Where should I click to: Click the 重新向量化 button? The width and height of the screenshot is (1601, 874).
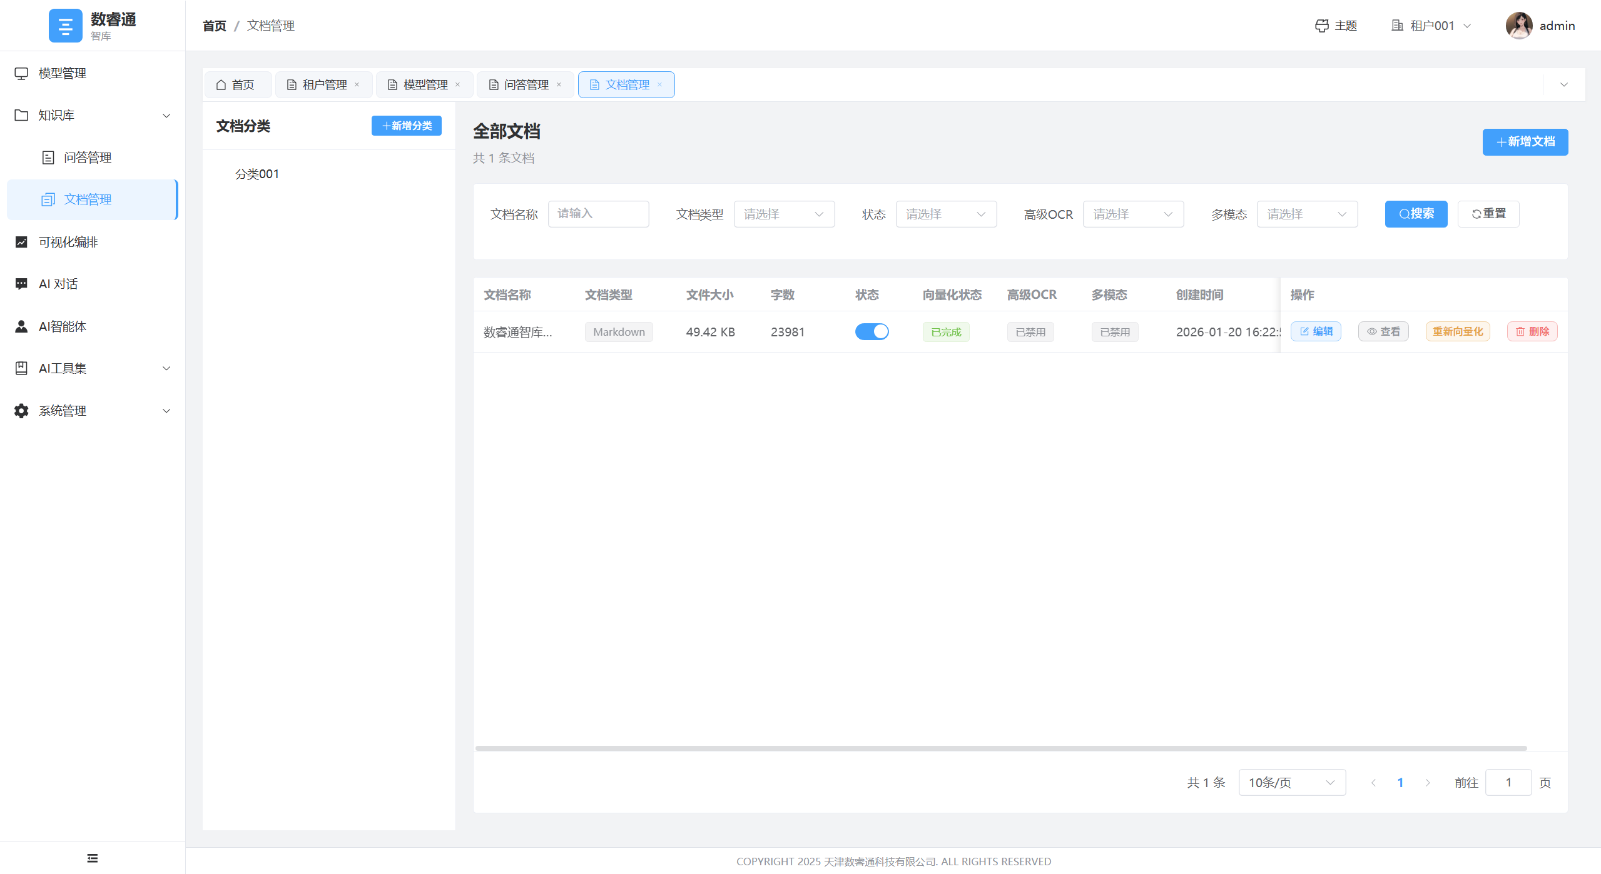[1457, 331]
